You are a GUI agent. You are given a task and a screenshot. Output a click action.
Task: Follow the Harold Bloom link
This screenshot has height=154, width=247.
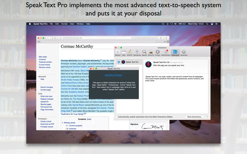78,105
